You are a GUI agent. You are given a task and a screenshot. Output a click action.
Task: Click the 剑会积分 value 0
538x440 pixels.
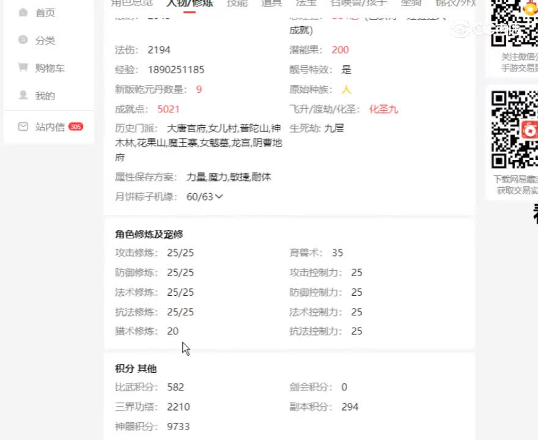344,387
